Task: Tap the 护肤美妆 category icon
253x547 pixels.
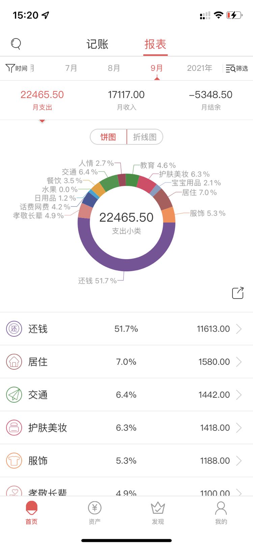Action: pos(14,428)
